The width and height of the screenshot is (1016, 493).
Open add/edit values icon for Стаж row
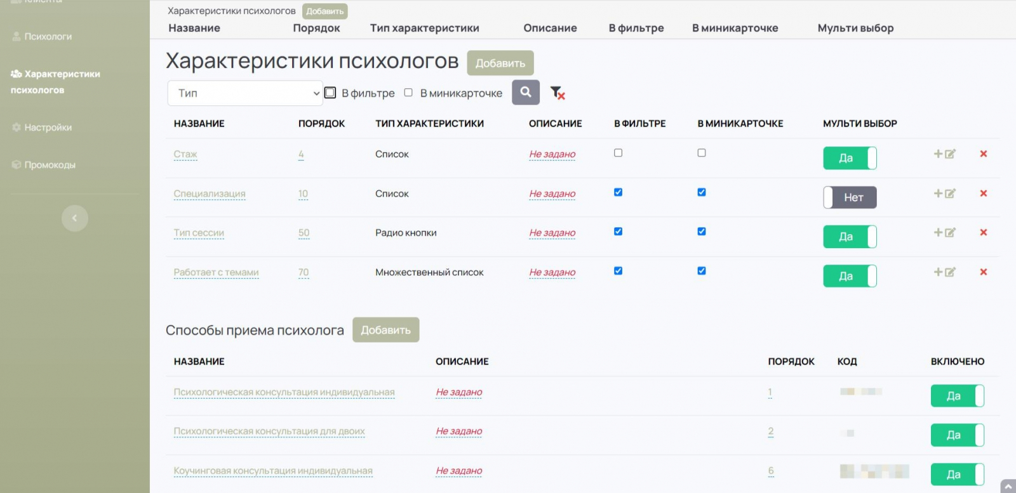944,154
